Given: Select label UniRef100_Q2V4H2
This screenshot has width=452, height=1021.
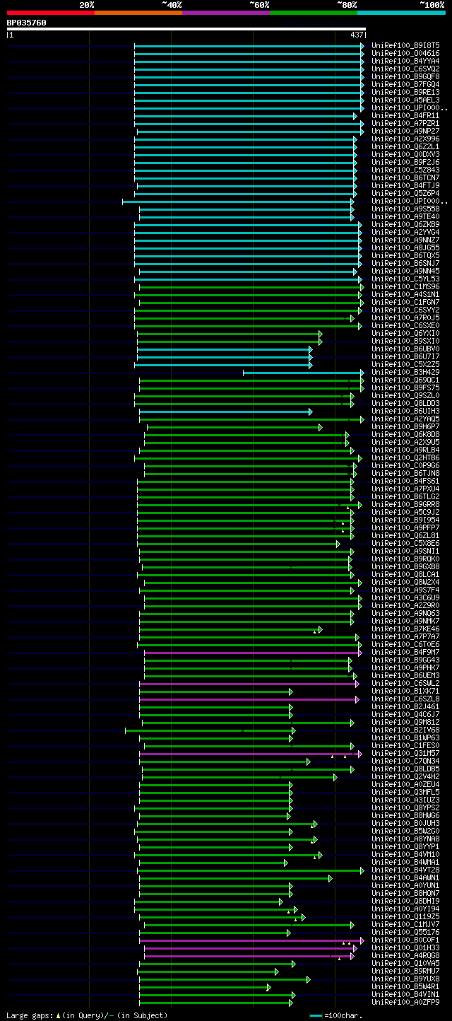Looking at the screenshot, I should click(x=405, y=776).
